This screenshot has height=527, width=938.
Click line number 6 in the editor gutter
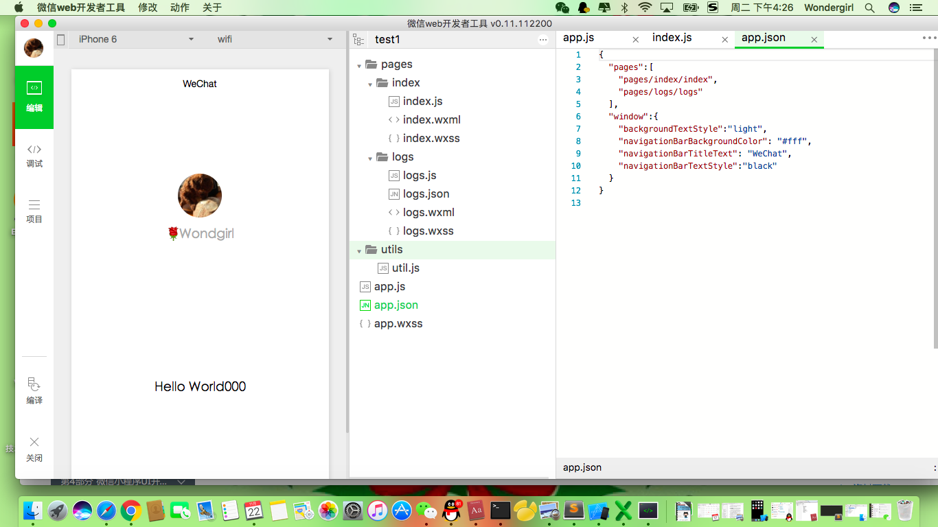click(x=578, y=117)
